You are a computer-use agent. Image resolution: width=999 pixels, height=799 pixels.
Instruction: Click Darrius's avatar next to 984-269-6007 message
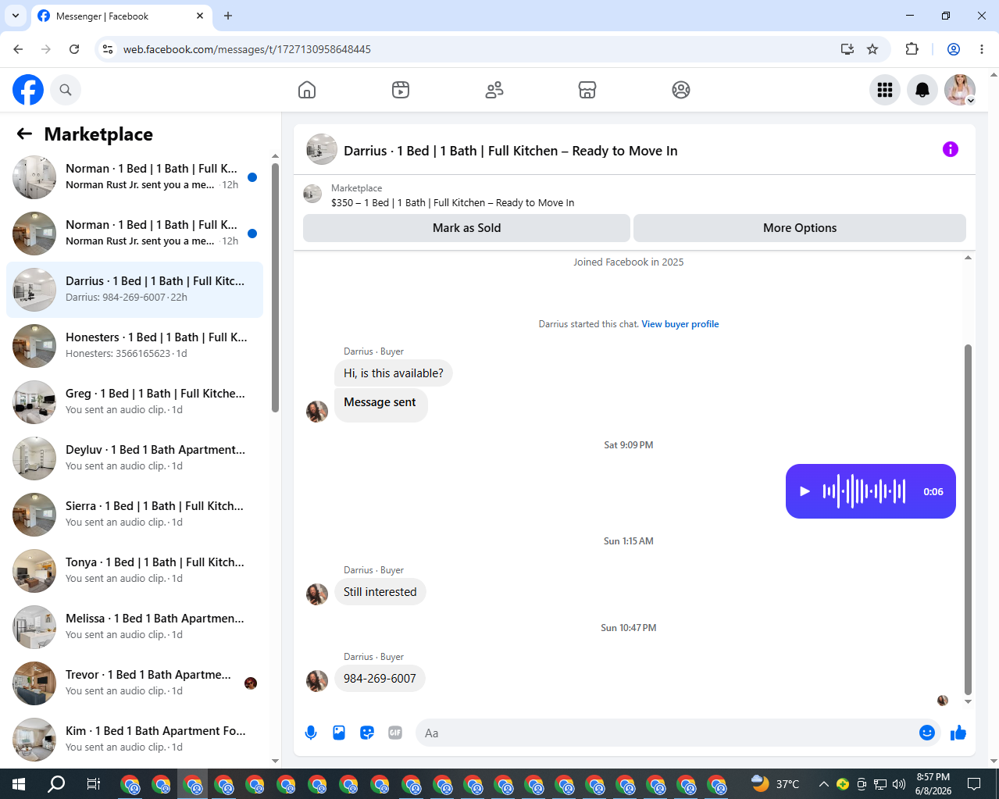point(317,680)
